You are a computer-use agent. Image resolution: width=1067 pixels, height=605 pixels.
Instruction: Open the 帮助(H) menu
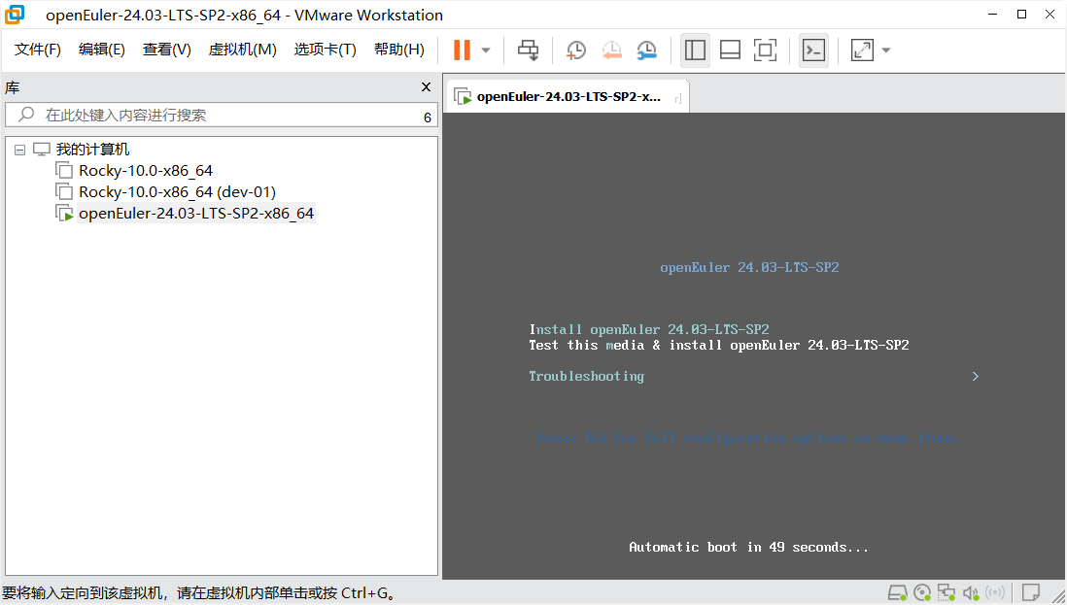(x=399, y=50)
